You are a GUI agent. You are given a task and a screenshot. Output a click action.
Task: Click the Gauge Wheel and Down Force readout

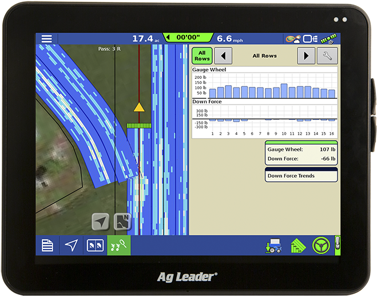(301, 153)
